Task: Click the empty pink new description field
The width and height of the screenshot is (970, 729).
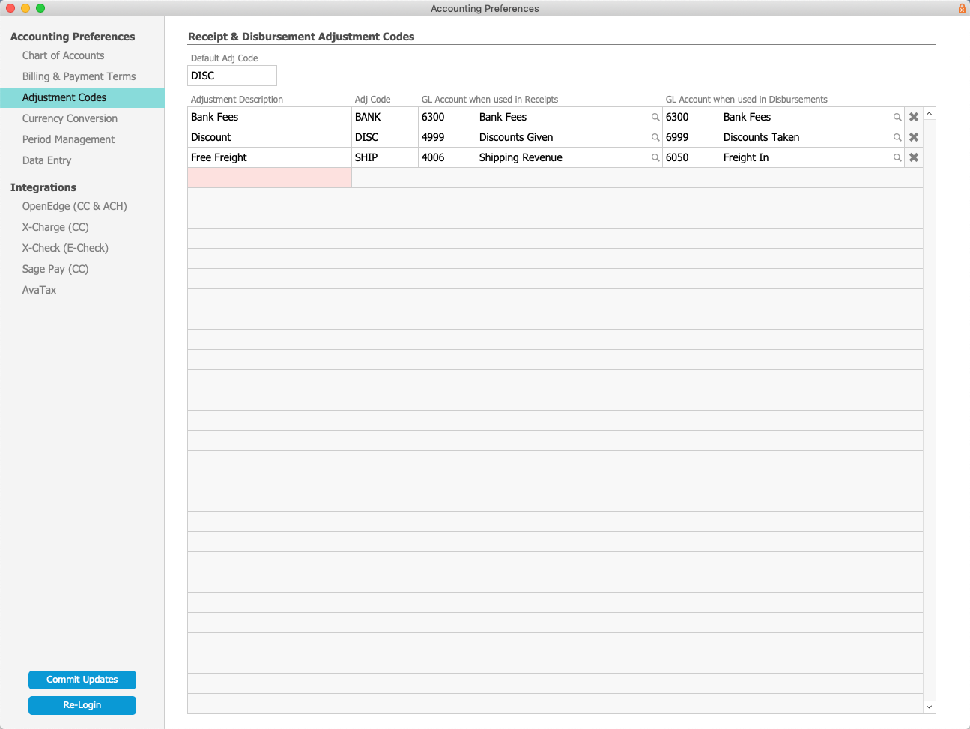Action: coord(270,178)
